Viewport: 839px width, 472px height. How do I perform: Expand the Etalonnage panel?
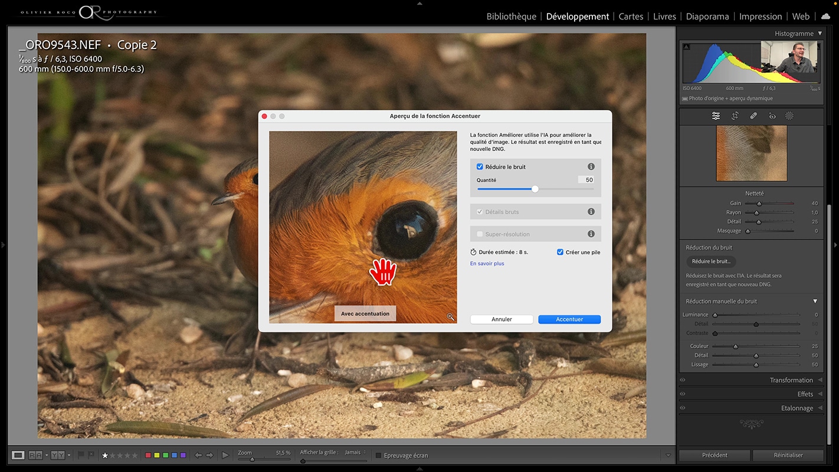coord(820,408)
